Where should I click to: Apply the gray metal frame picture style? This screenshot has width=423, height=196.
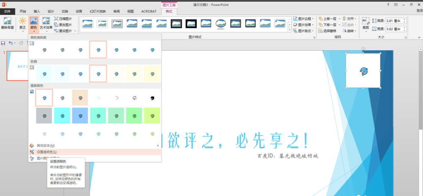[117, 23]
